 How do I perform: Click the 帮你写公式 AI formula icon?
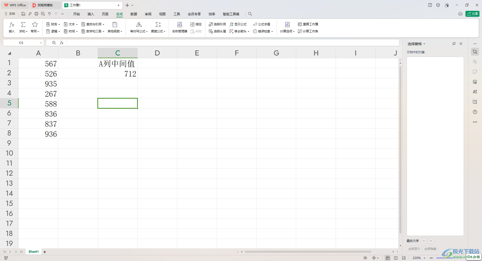139,25
